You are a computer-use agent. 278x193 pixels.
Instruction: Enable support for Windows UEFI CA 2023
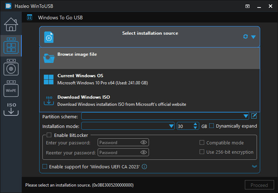[45, 167]
